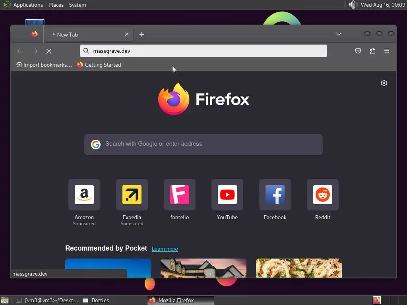
Task: Open a new tab with plus button
Action: 142,35
